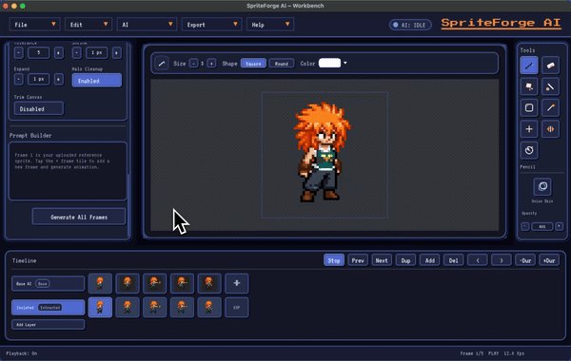Go to next frame with Next
Screen dimensions: 571x361
coord(382,260)
